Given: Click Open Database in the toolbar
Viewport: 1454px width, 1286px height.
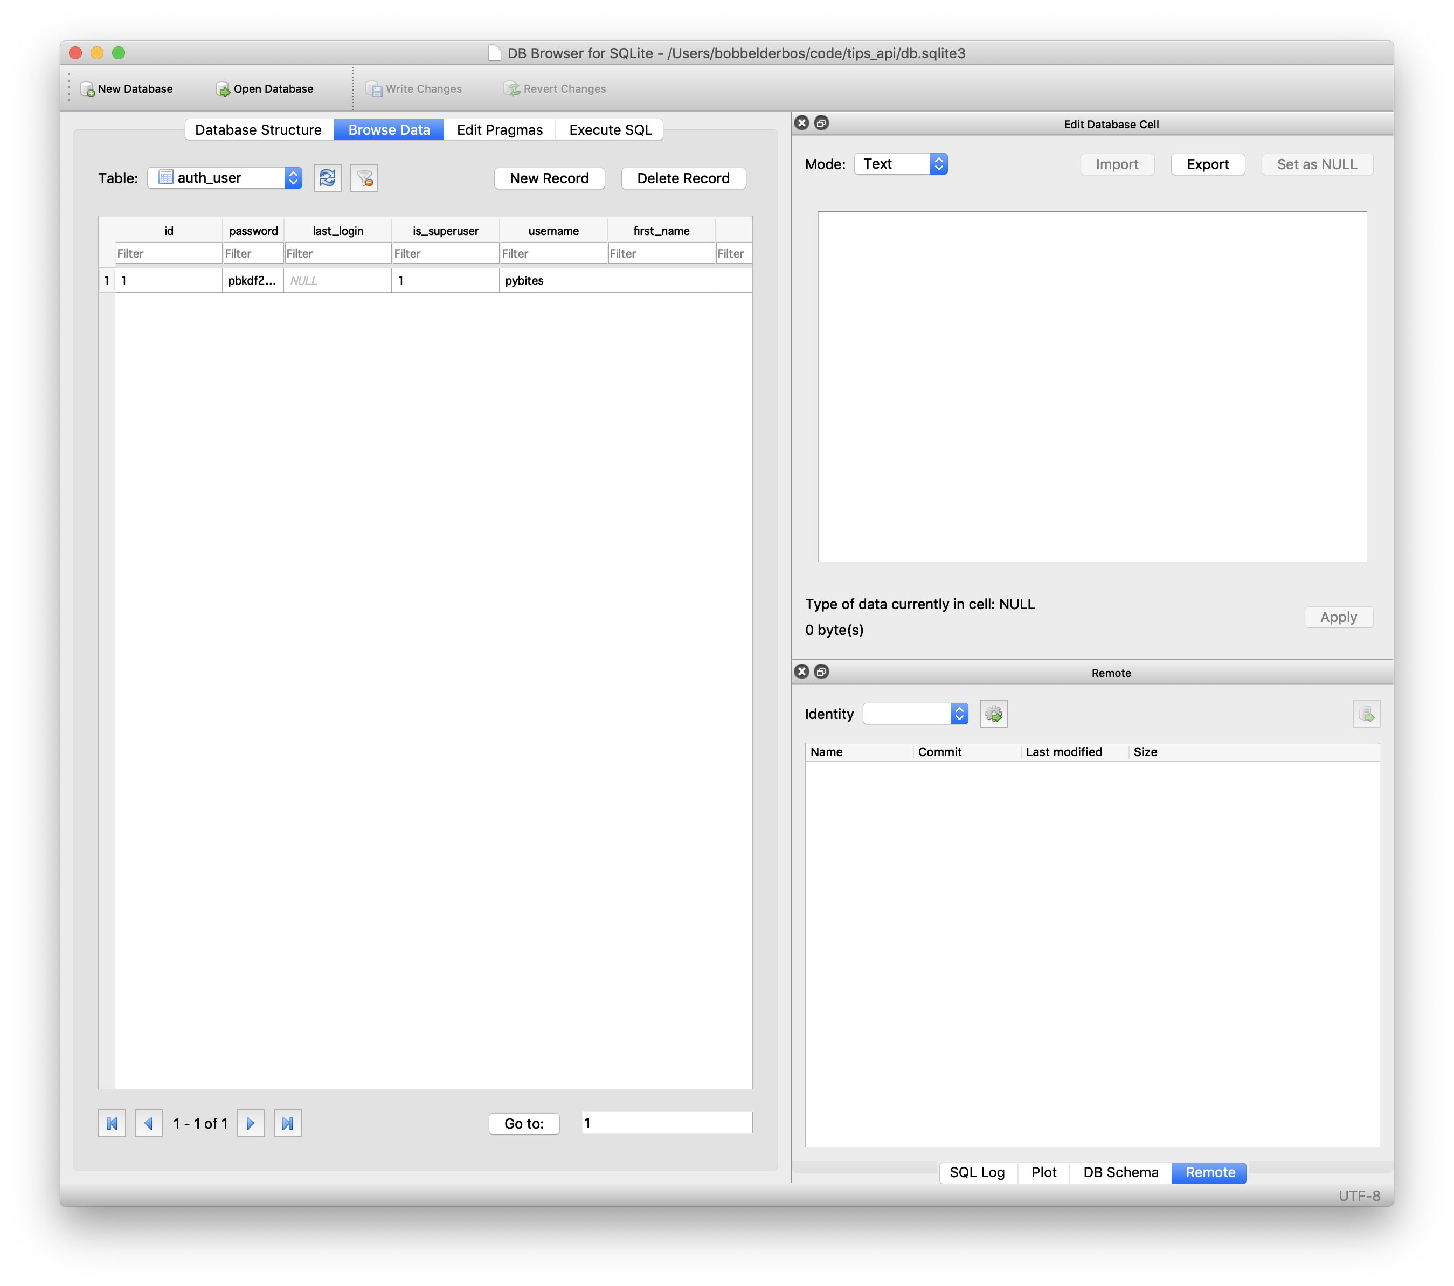Looking at the screenshot, I should point(265,89).
